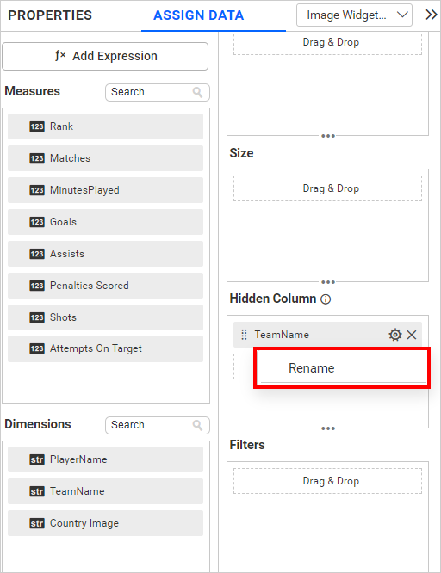
Task: Click the str icon beside Country Image
Action: (x=37, y=523)
